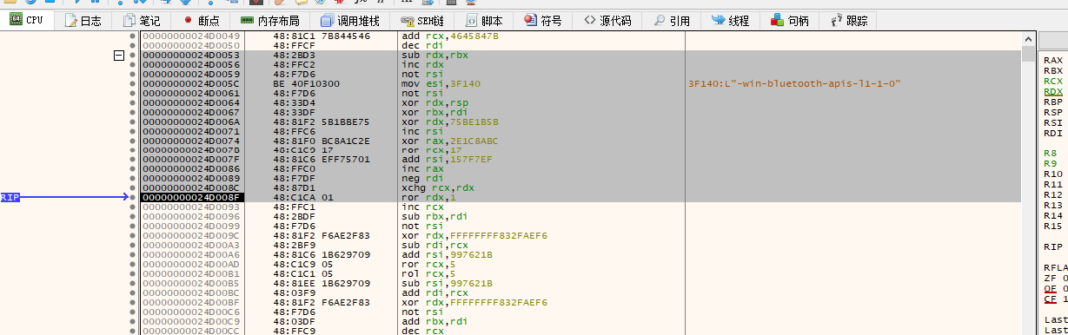This screenshot has height=335, width=1068.
Task: Click comment 3F140:L"-win-bluetooth-apis-l1-1-0"
Action: 793,83
